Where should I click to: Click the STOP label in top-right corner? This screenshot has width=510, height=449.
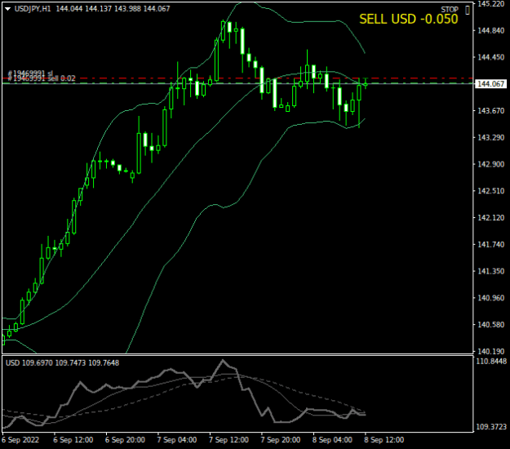[450, 10]
